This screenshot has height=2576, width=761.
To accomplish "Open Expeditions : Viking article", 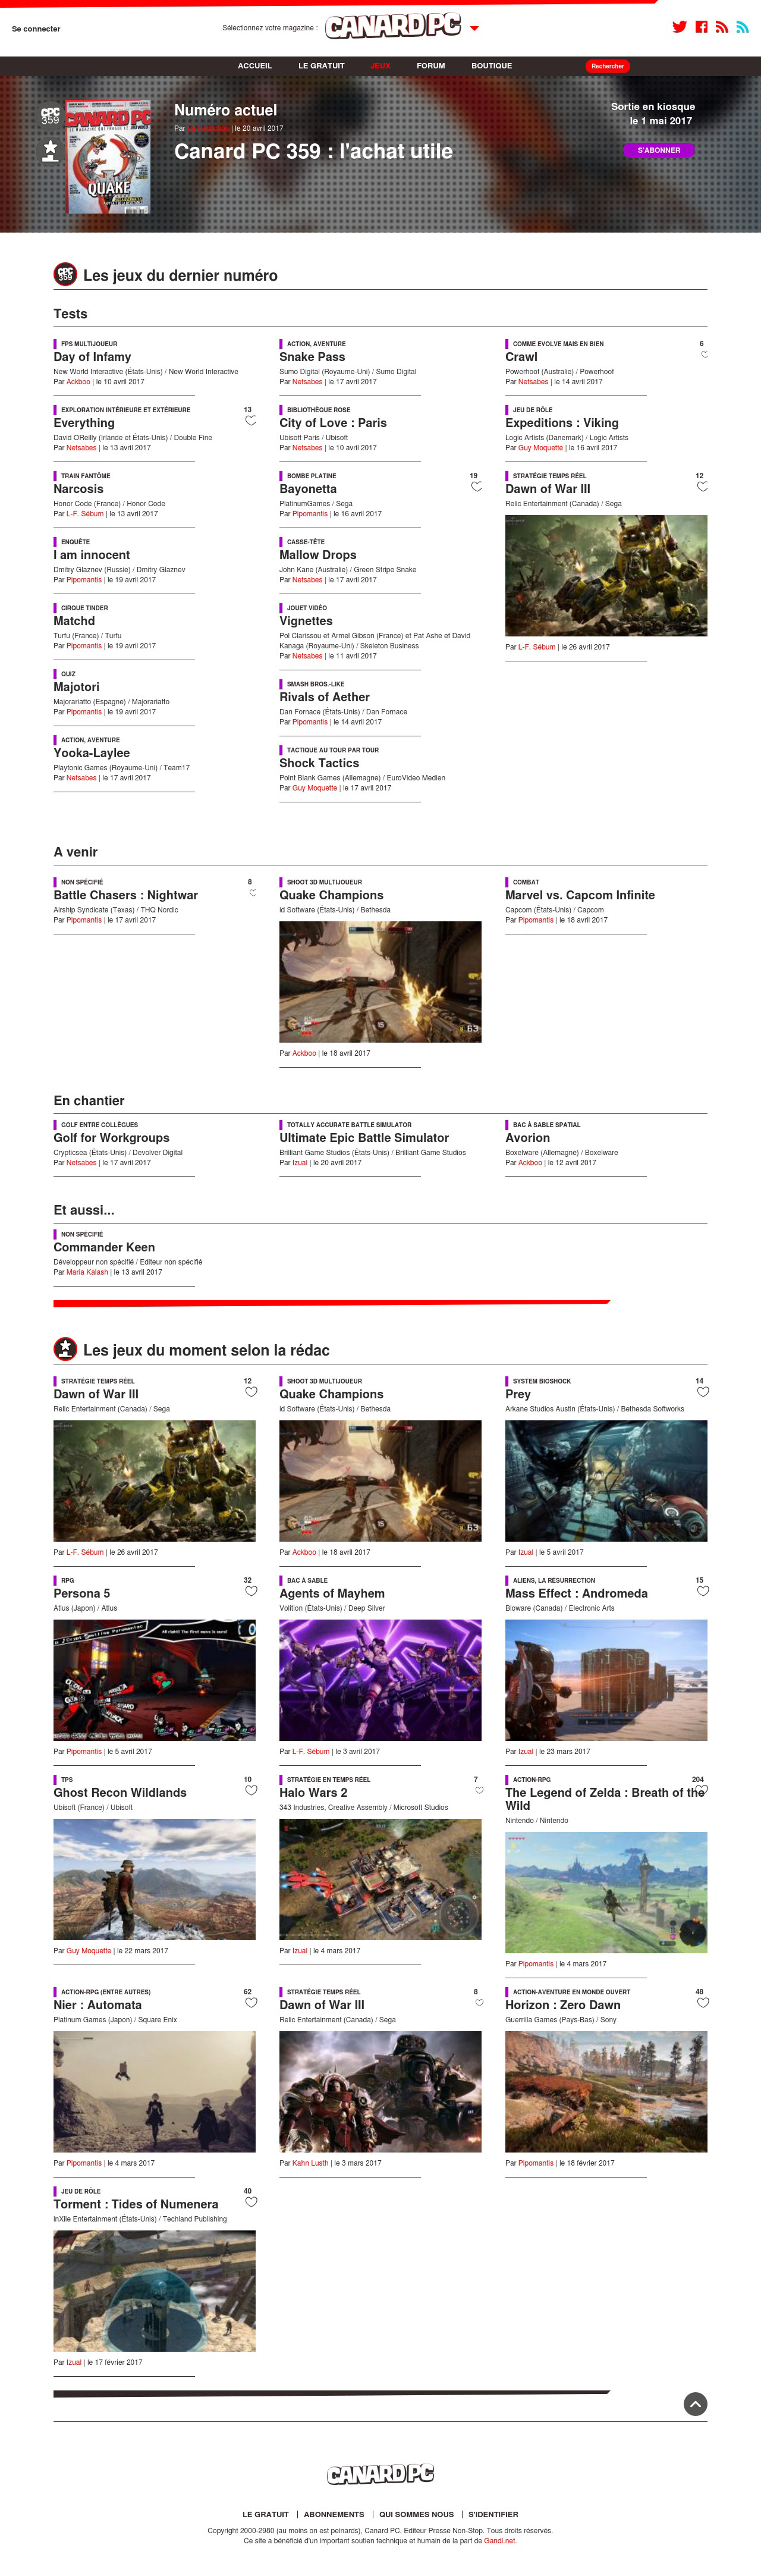I will (562, 423).
